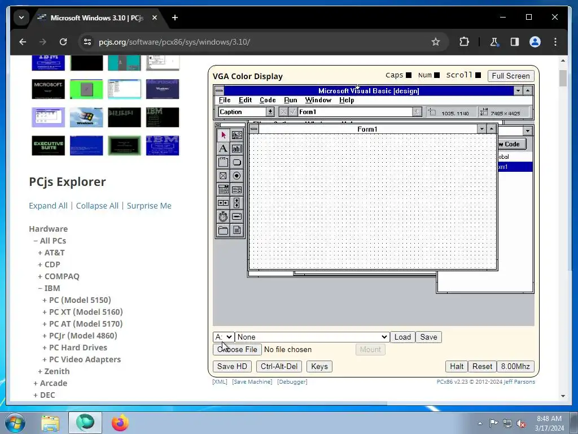Click the Halt button
This screenshot has width=578, height=434.
(x=457, y=366)
